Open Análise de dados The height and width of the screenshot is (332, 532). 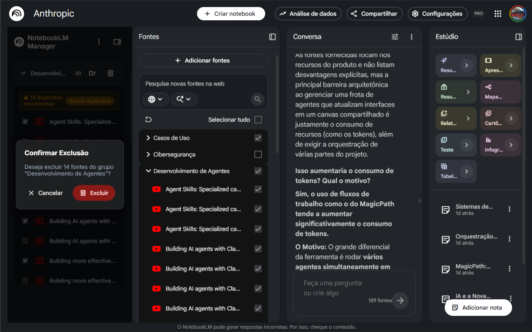308,14
